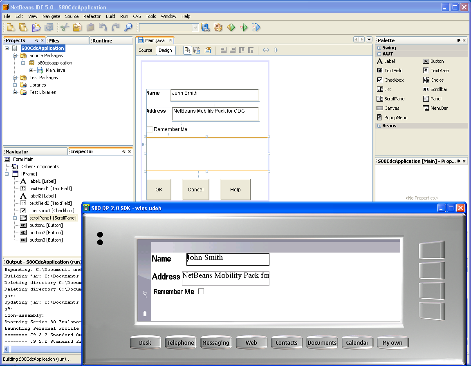Collapse the AWT palette category
This screenshot has height=366, width=471.
tap(379, 54)
